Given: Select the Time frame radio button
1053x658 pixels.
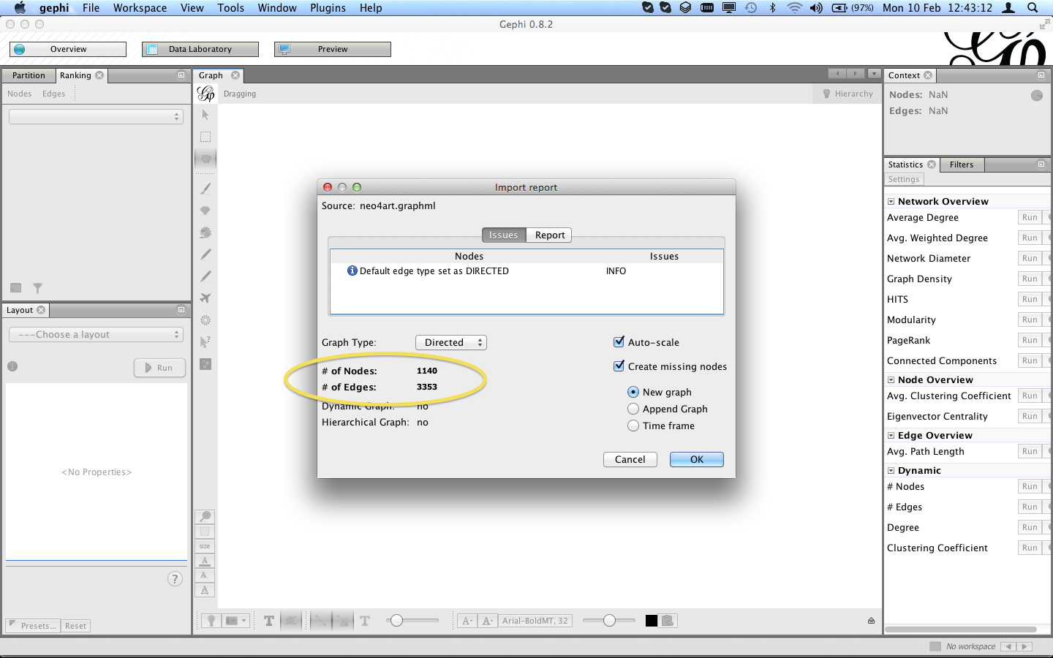Looking at the screenshot, I should tap(633, 426).
